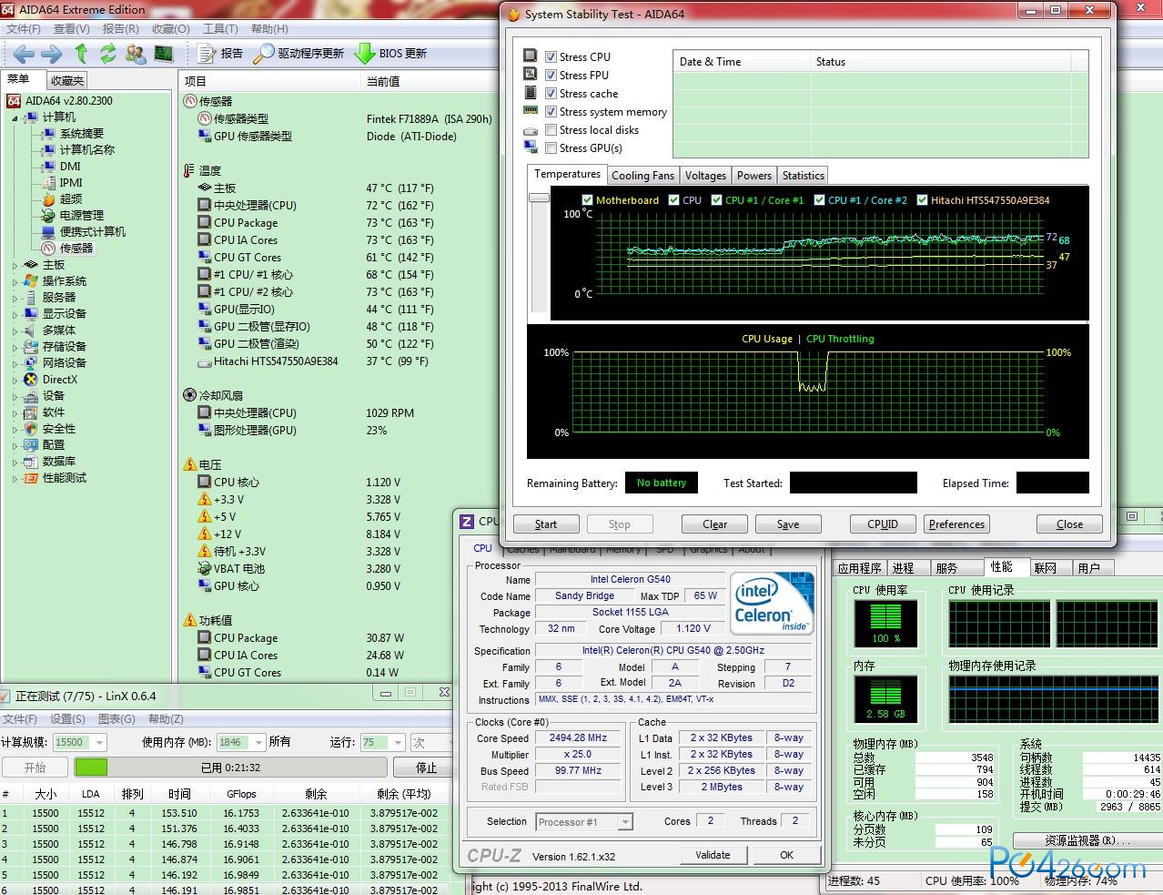The height and width of the screenshot is (895, 1163).
Task: Uncheck the Stress CPU checkbox
Action: pos(551,56)
